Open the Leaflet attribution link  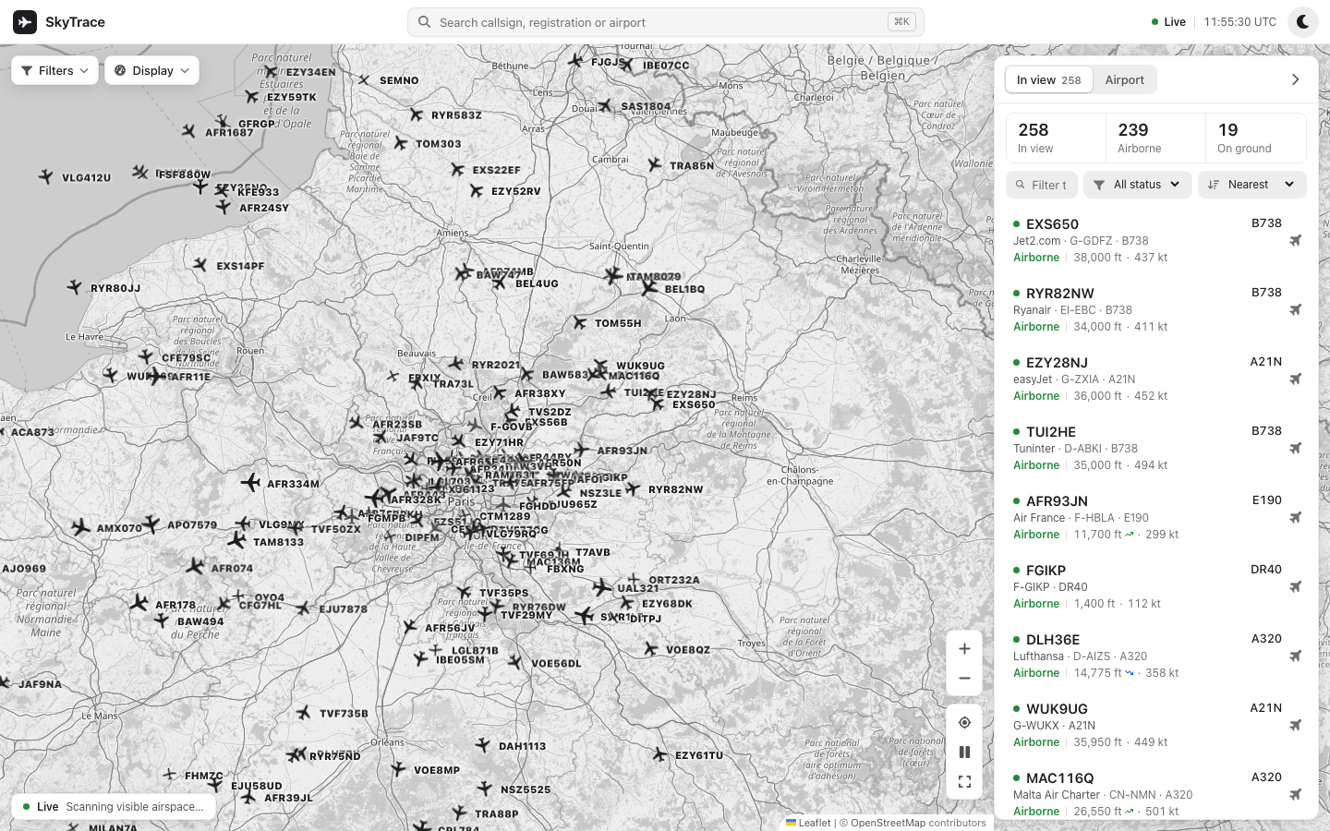[809, 823]
